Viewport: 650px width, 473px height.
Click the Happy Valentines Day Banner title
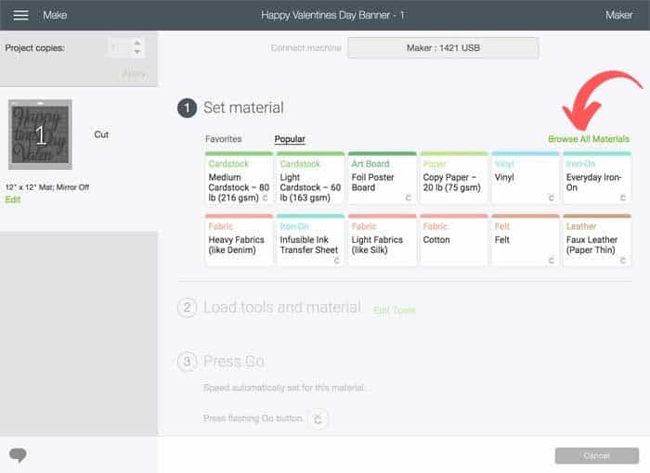(332, 16)
